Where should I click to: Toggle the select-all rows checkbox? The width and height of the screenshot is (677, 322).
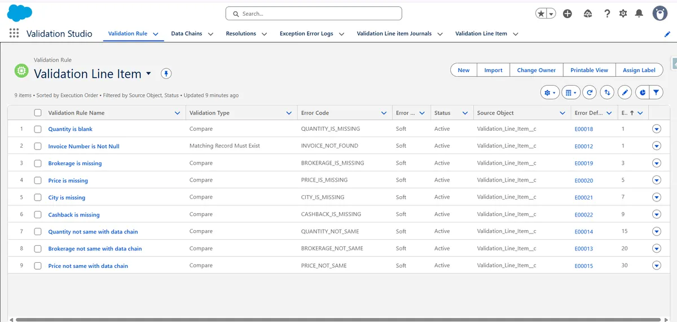38,113
